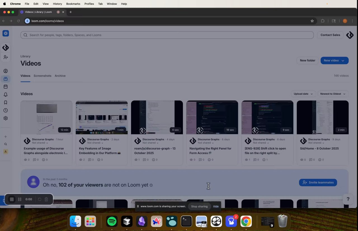
Task: Expand 'Not shared' on Navigating the Right Panel video
Action: coord(206,143)
